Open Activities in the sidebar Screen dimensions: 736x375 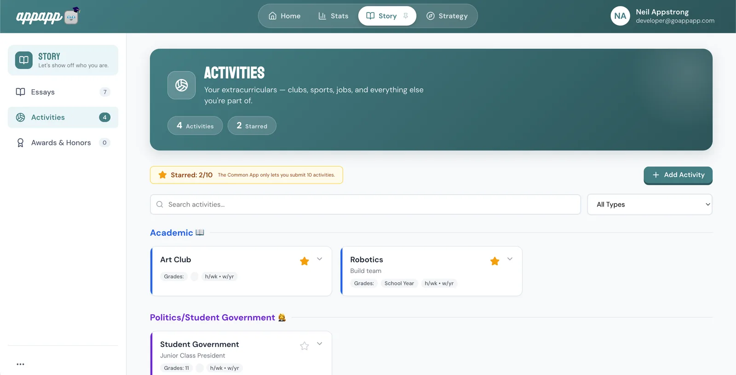pyautogui.click(x=63, y=117)
